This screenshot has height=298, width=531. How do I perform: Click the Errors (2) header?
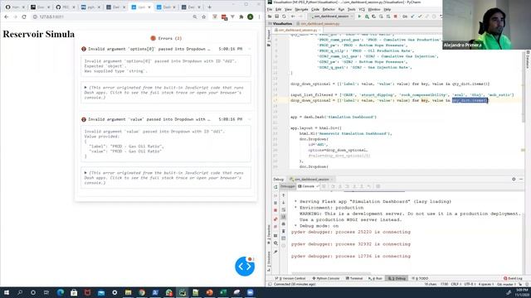coord(166,38)
